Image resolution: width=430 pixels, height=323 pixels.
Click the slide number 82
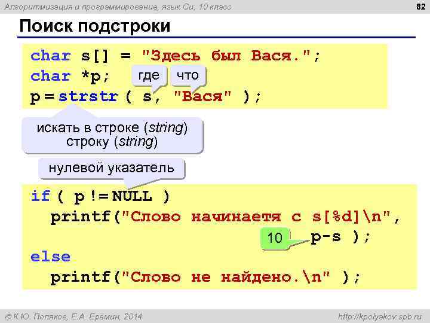pyautogui.click(x=420, y=7)
